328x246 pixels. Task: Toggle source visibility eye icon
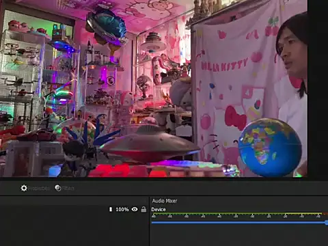point(135,209)
